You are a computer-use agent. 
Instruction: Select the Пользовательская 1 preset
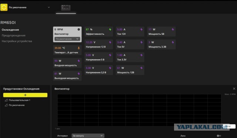click(x=19, y=100)
